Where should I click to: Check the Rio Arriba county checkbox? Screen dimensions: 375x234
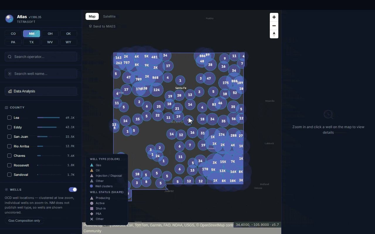(9, 146)
